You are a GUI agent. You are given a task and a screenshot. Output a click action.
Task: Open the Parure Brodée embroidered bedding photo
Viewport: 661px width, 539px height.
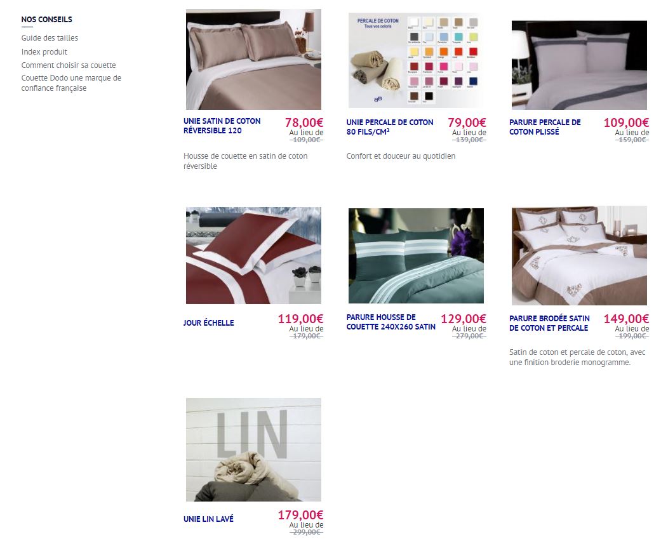coord(579,255)
